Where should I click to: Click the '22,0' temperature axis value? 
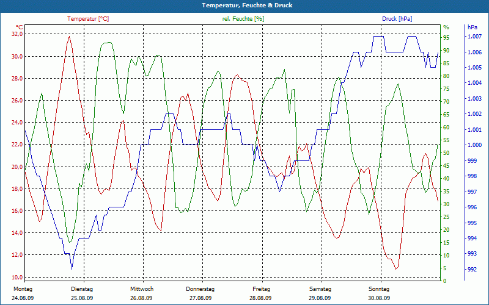pos(17,145)
